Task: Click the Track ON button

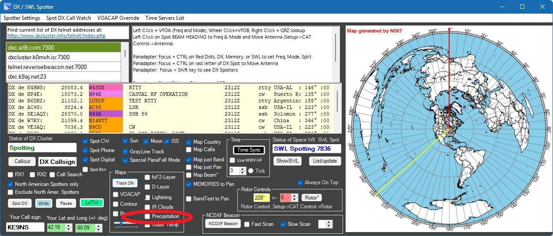Action: click(125, 183)
